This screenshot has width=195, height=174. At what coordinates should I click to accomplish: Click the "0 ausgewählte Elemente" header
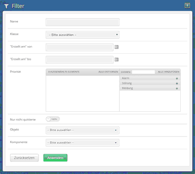point(64,72)
